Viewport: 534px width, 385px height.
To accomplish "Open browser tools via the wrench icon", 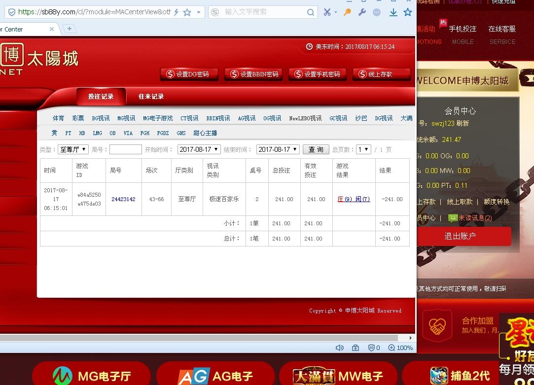I will (362, 11).
